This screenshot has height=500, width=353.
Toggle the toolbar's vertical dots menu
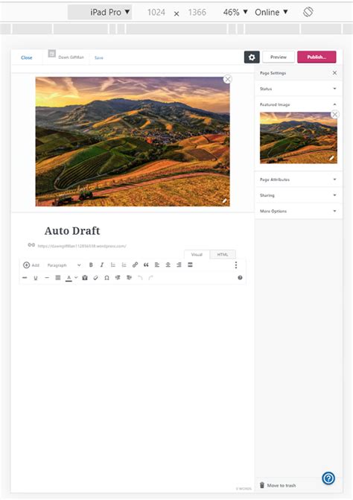pyautogui.click(x=236, y=265)
